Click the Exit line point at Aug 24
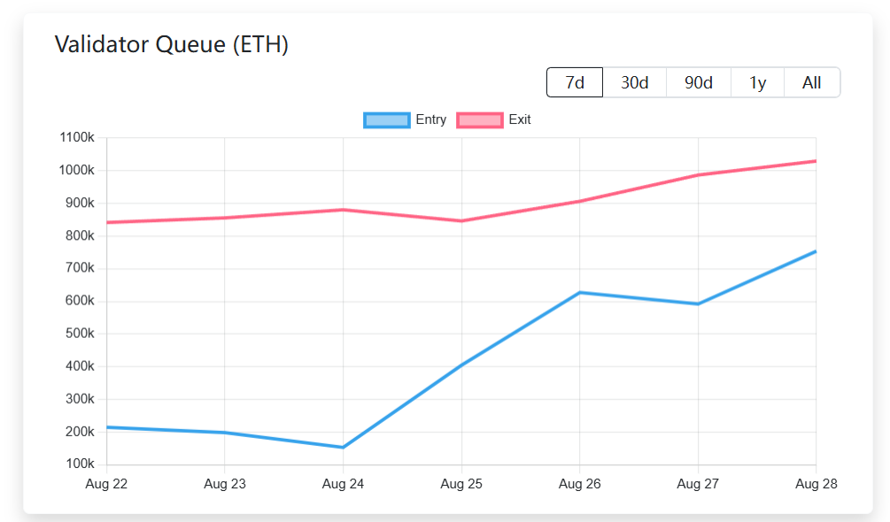Screen dimensions: 890x522 (343, 210)
